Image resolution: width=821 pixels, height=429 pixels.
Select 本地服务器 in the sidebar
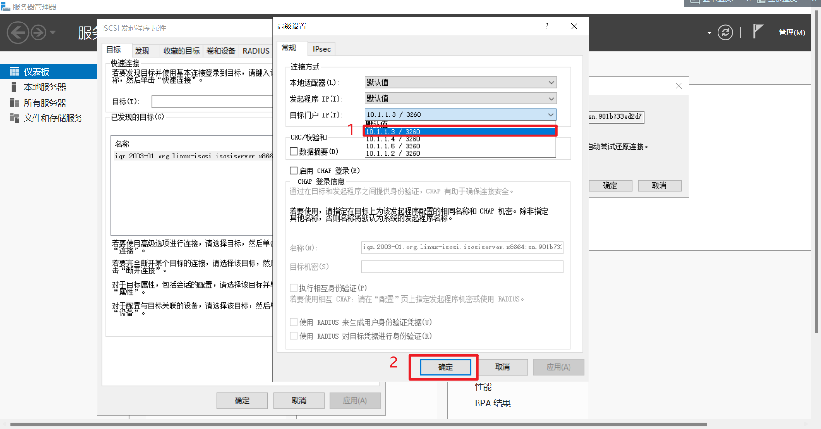pyautogui.click(x=45, y=87)
